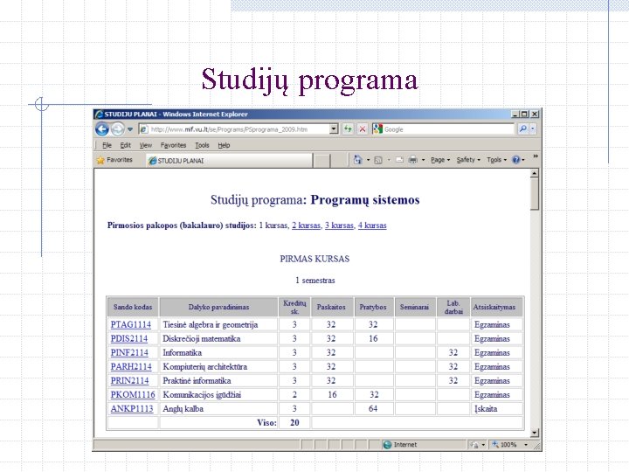Expand the address bar URL dropdown
The height and width of the screenshot is (472, 629).
334,129
